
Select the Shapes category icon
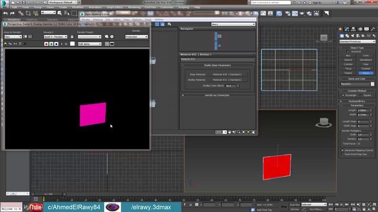click(347, 35)
